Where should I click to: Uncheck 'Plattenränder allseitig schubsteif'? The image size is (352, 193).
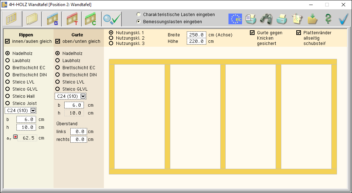pos(299,33)
